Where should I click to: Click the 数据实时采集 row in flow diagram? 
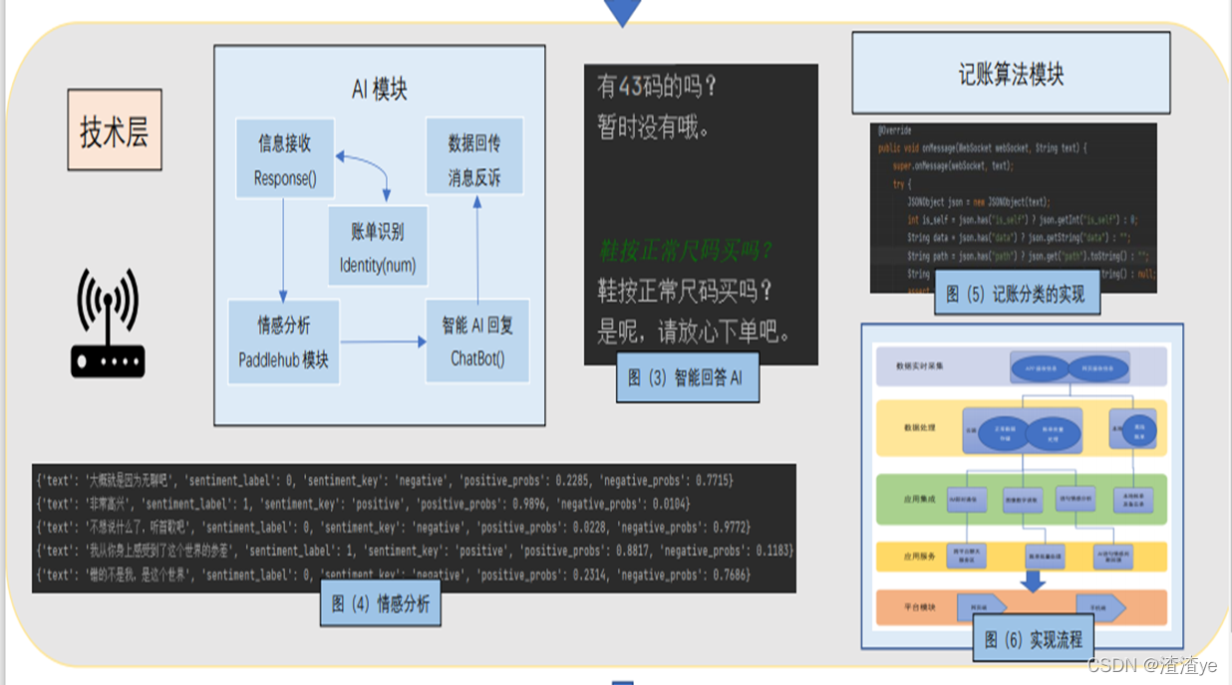(x=1021, y=366)
